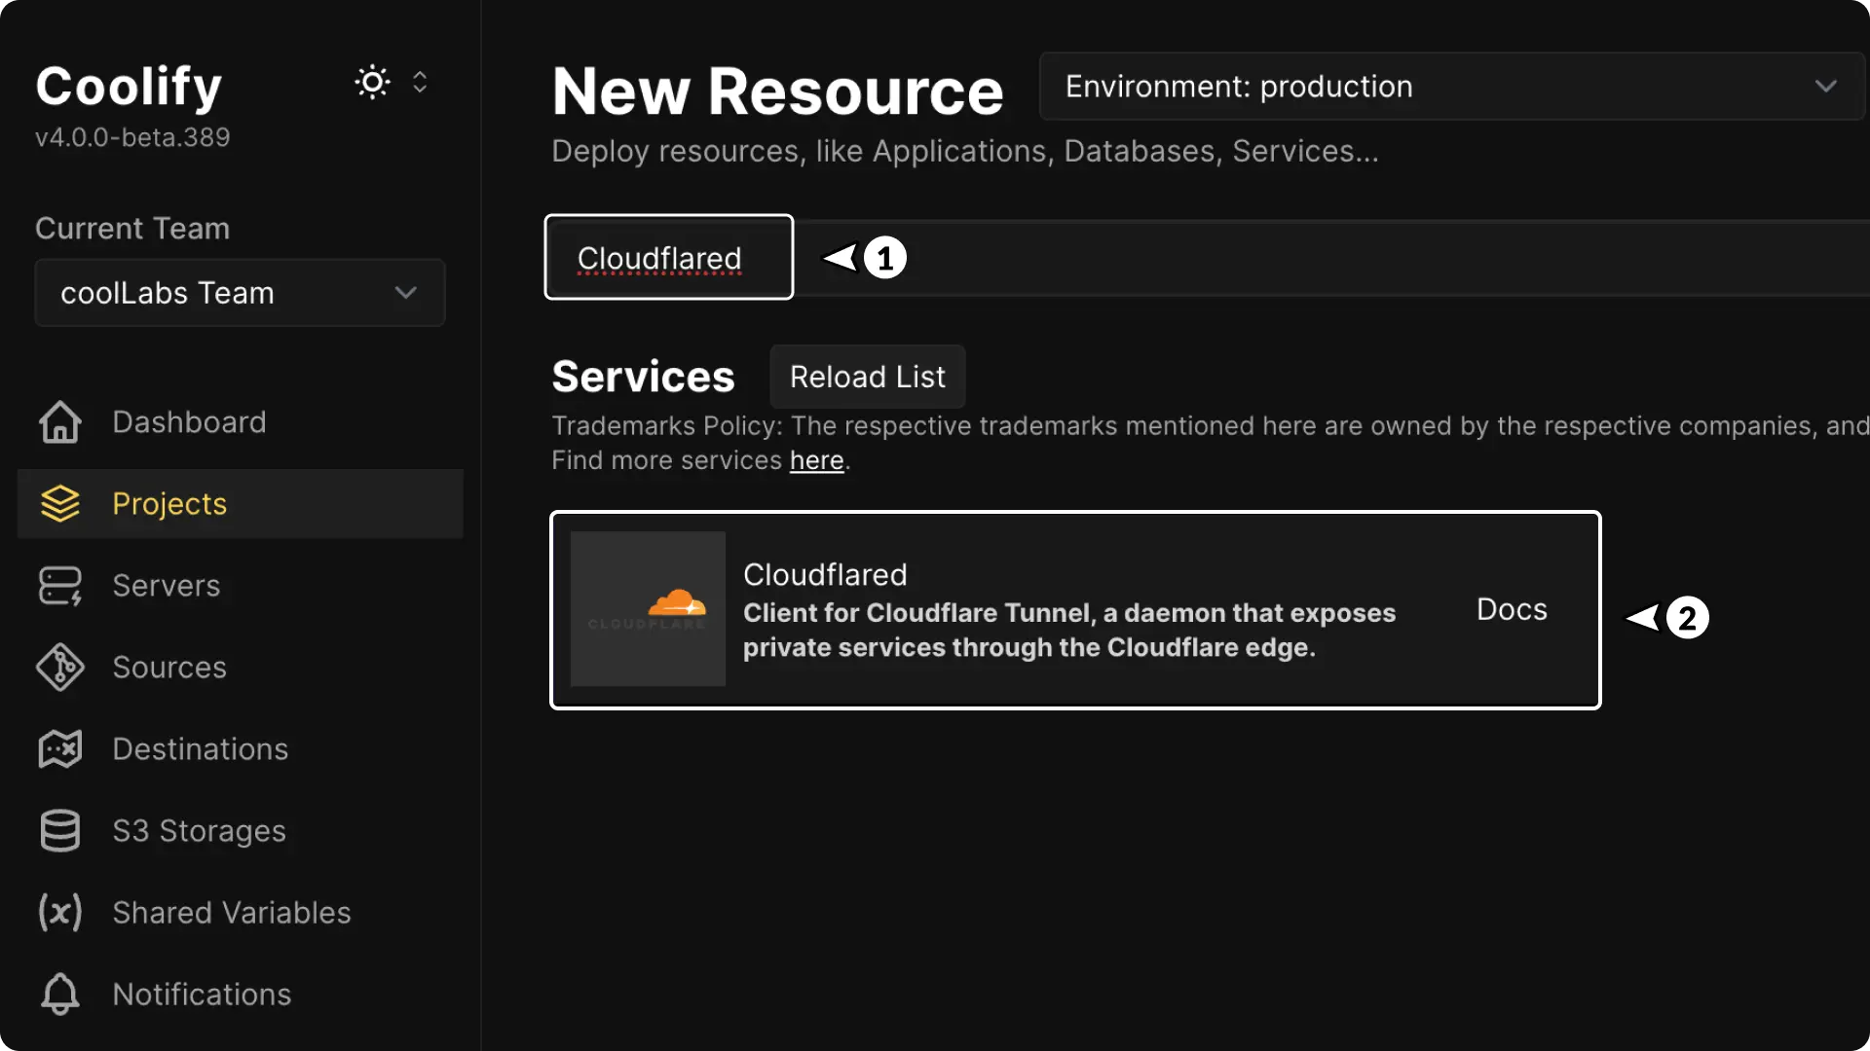Image resolution: width=1870 pixels, height=1051 pixels.
Task: Open Shared Variables menu item
Action: click(231, 913)
